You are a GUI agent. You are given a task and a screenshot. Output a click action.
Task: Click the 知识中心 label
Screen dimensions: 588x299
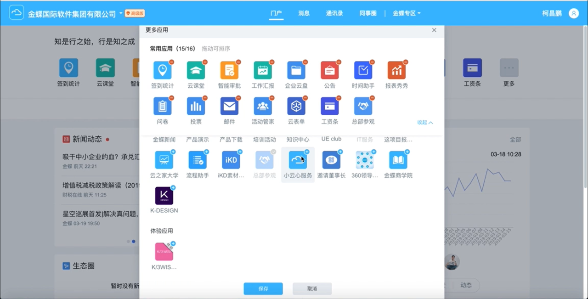(x=298, y=139)
